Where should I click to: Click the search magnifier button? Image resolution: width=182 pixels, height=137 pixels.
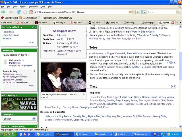click(x=179, y=12)
